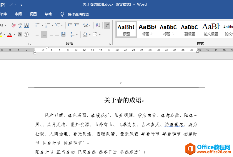Apply distributed alignment to the paragraph
The width and height of the screenshot is (233, 157).
click(x=64, y=34)
